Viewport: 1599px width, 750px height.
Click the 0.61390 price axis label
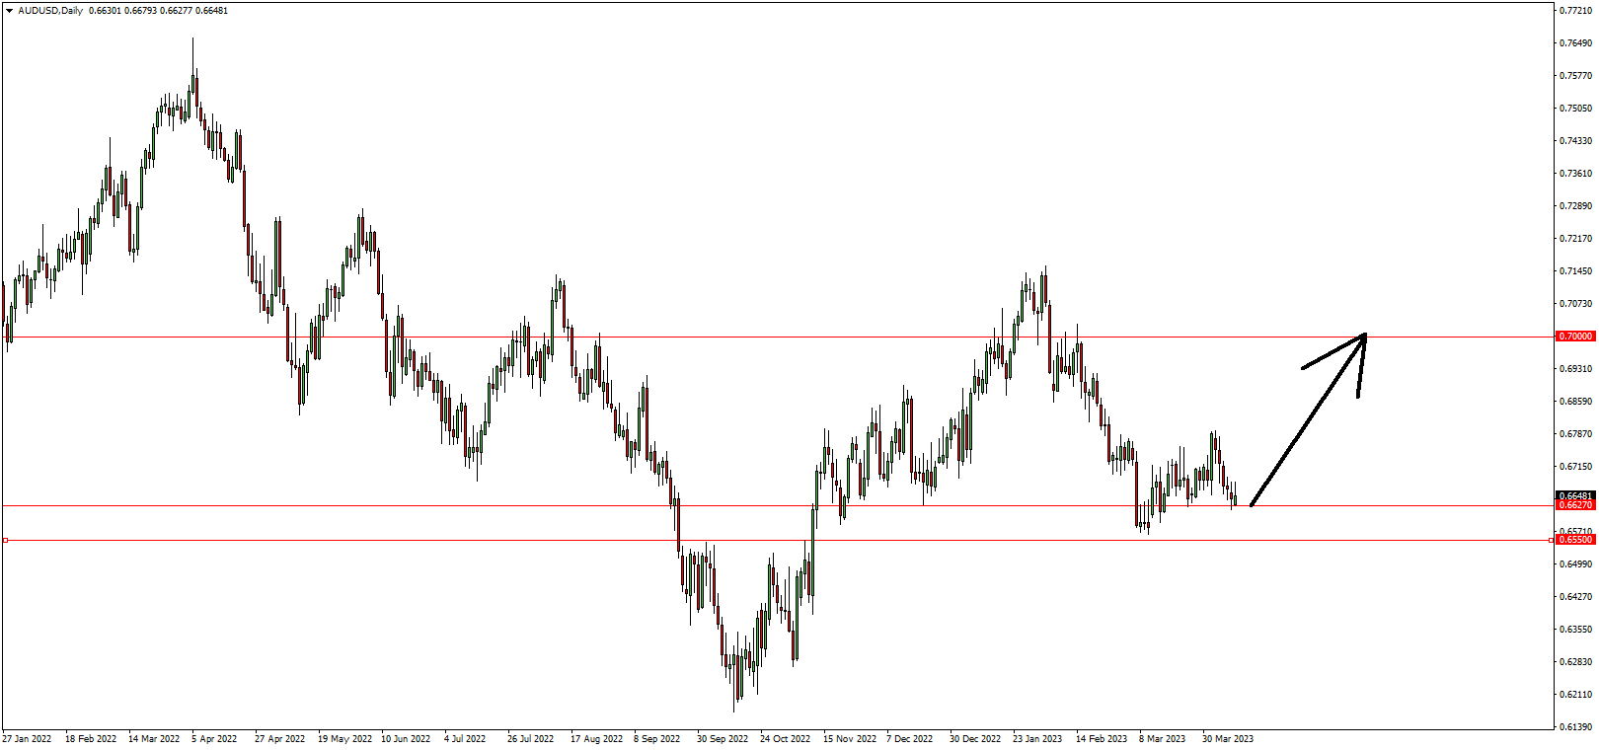click(1575, 727)
